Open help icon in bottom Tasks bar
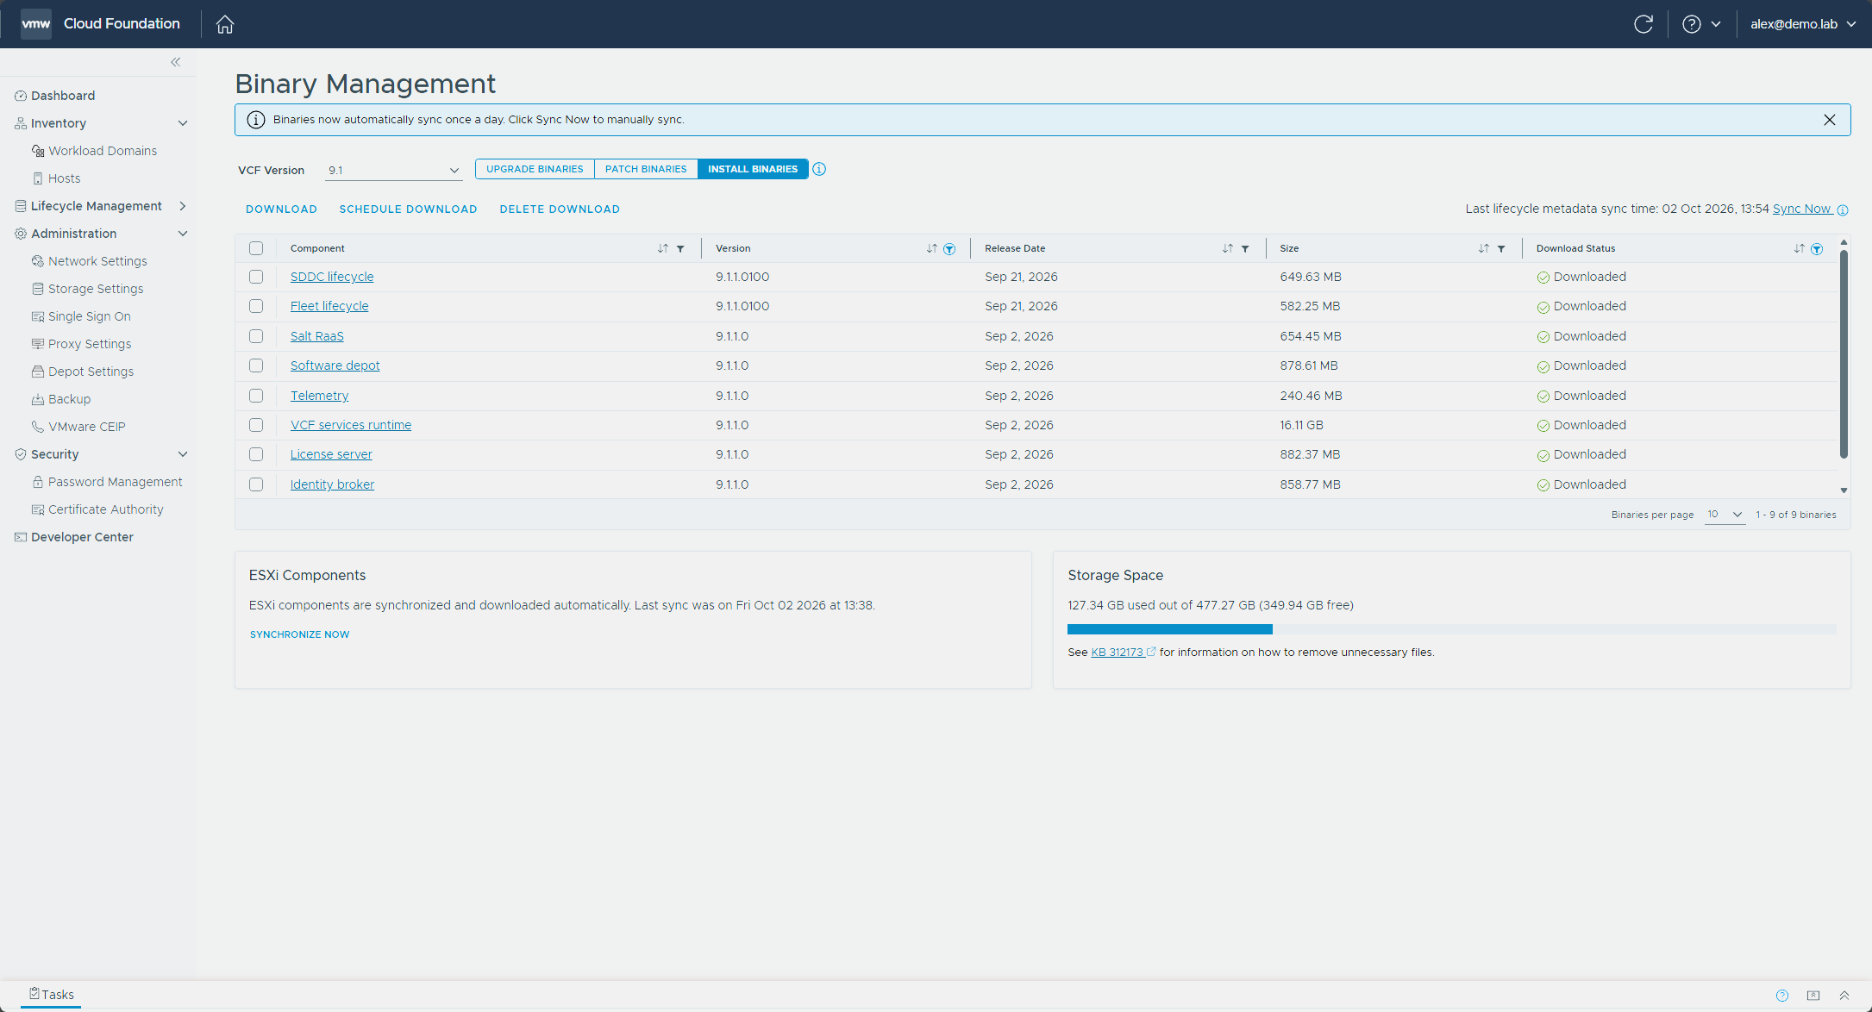The height and width of the screenshot is (1012, 1872). click(x=1782, y=996)
